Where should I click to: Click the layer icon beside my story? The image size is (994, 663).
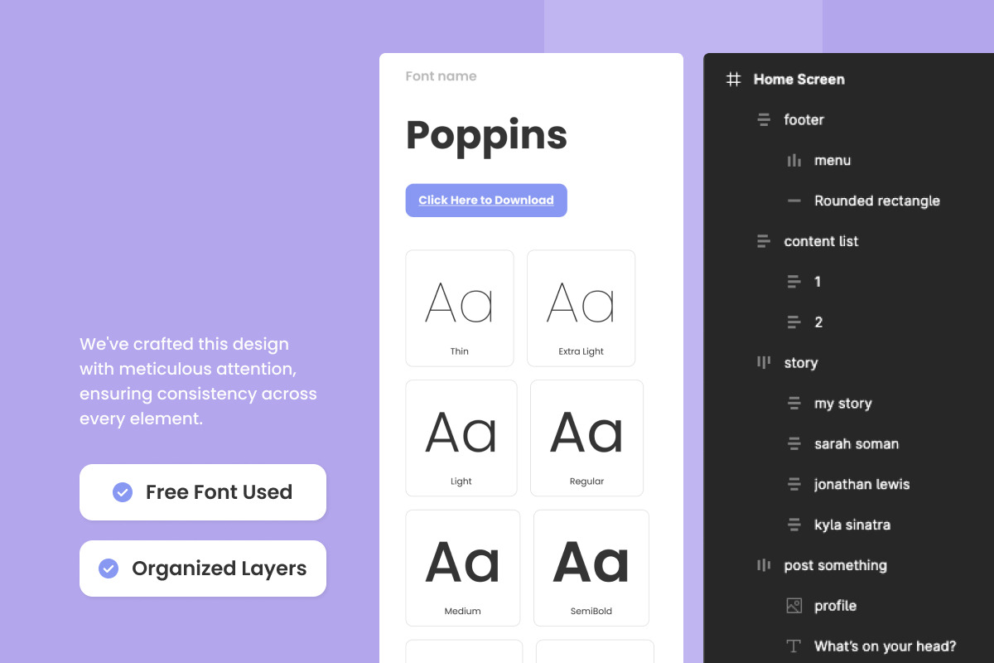point(794,404)
